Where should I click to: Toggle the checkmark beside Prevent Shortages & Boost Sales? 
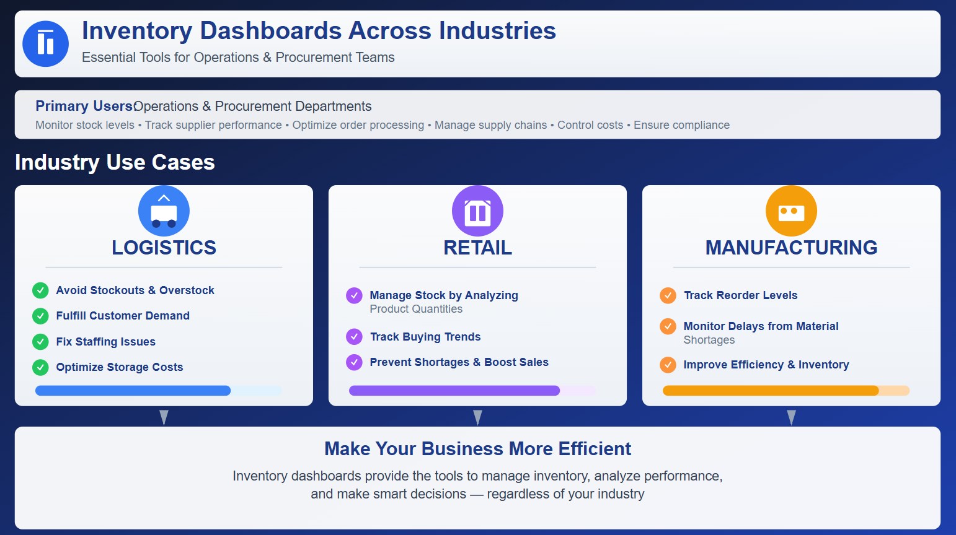(x=353, y=362)
